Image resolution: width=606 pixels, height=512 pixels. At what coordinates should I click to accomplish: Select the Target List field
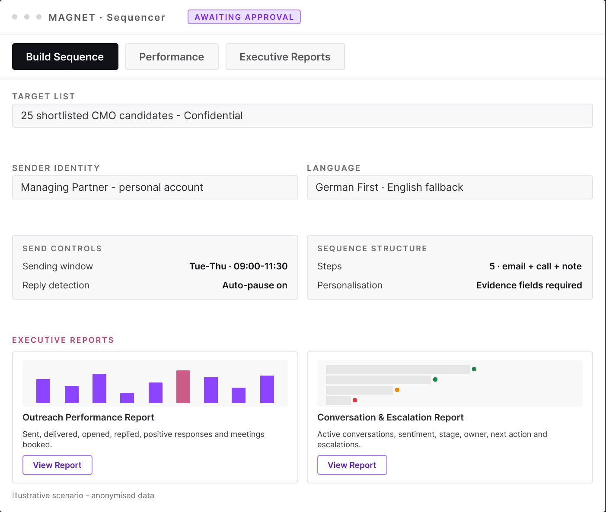click(302, 116)
